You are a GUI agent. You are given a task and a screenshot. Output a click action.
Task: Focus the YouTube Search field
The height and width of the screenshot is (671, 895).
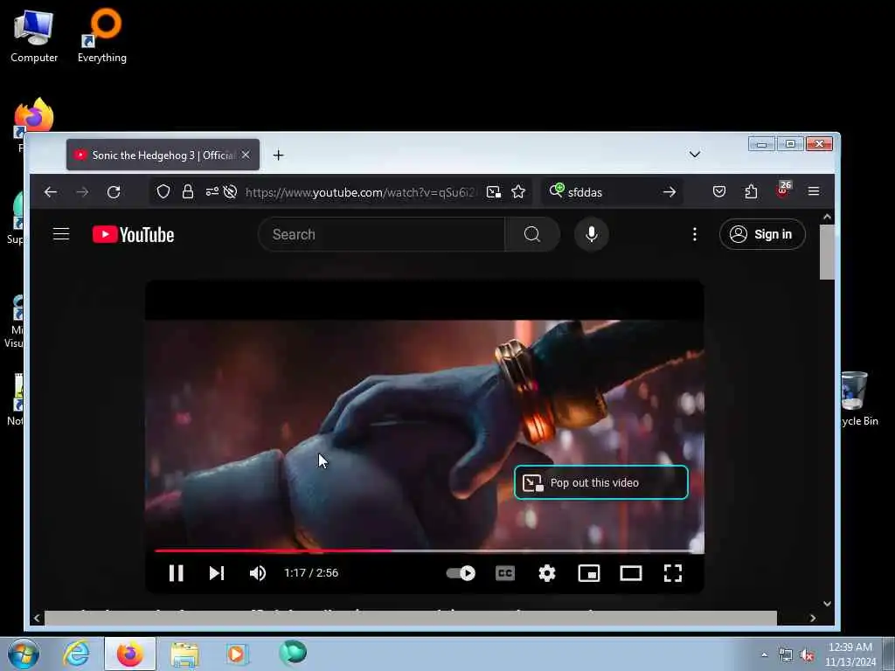381,234
